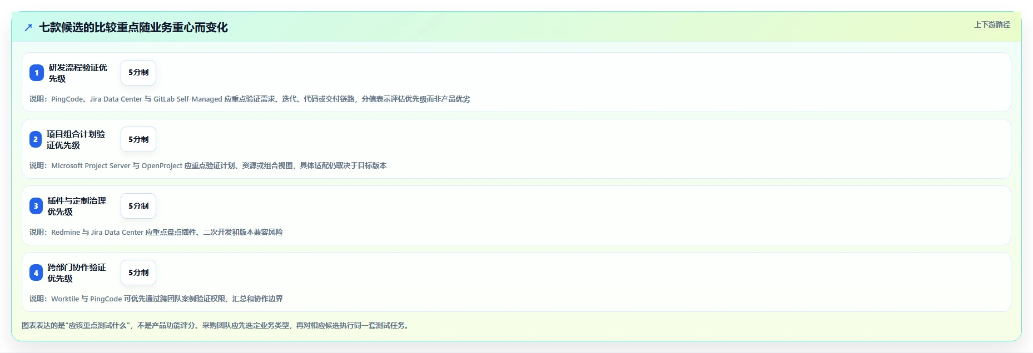The height and width of the screenshot is (353, 1033).
Task: Click the 项目组合计划验证优先级 item title
Action: (76, 139)
